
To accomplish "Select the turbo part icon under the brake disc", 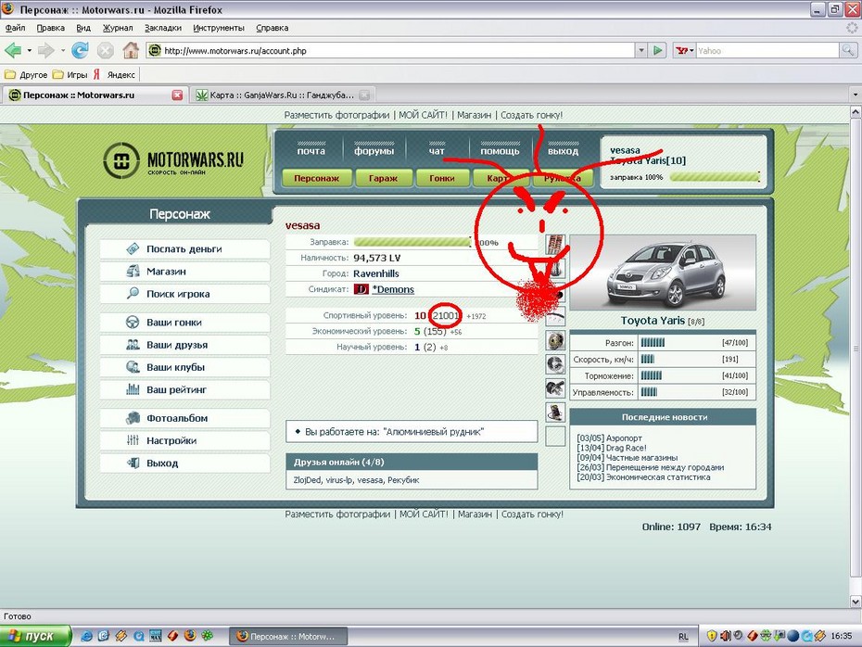I will [555, 364].
